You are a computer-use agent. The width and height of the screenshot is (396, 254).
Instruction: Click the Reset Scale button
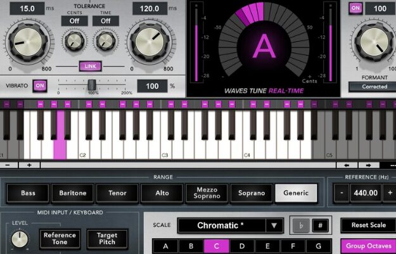coord(369,225)
